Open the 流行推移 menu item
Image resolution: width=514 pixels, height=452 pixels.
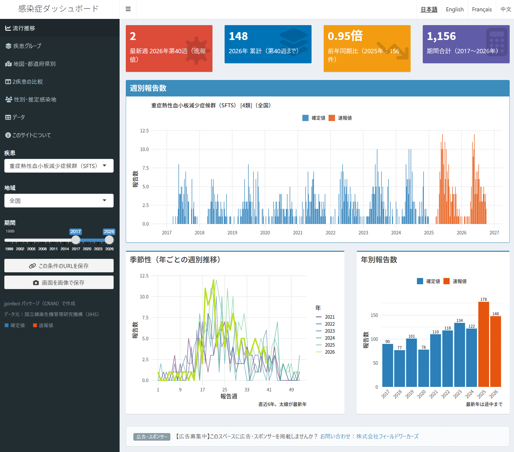(60, 28)
